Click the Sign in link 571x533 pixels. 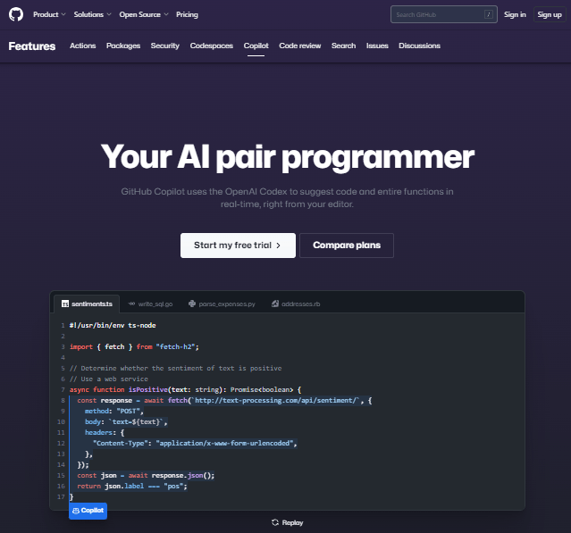[515, 15]
